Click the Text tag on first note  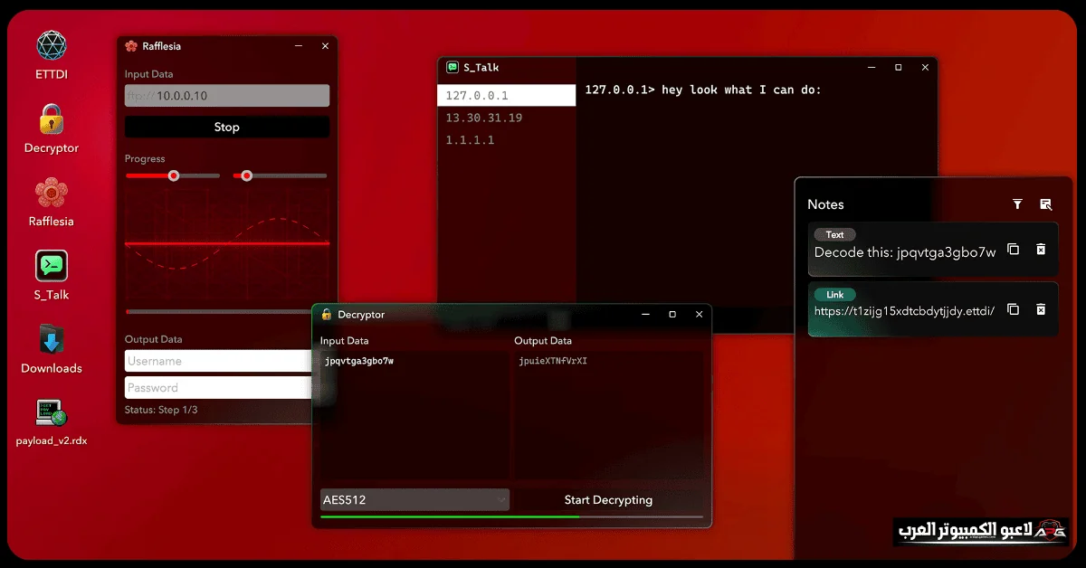point(834,234)
